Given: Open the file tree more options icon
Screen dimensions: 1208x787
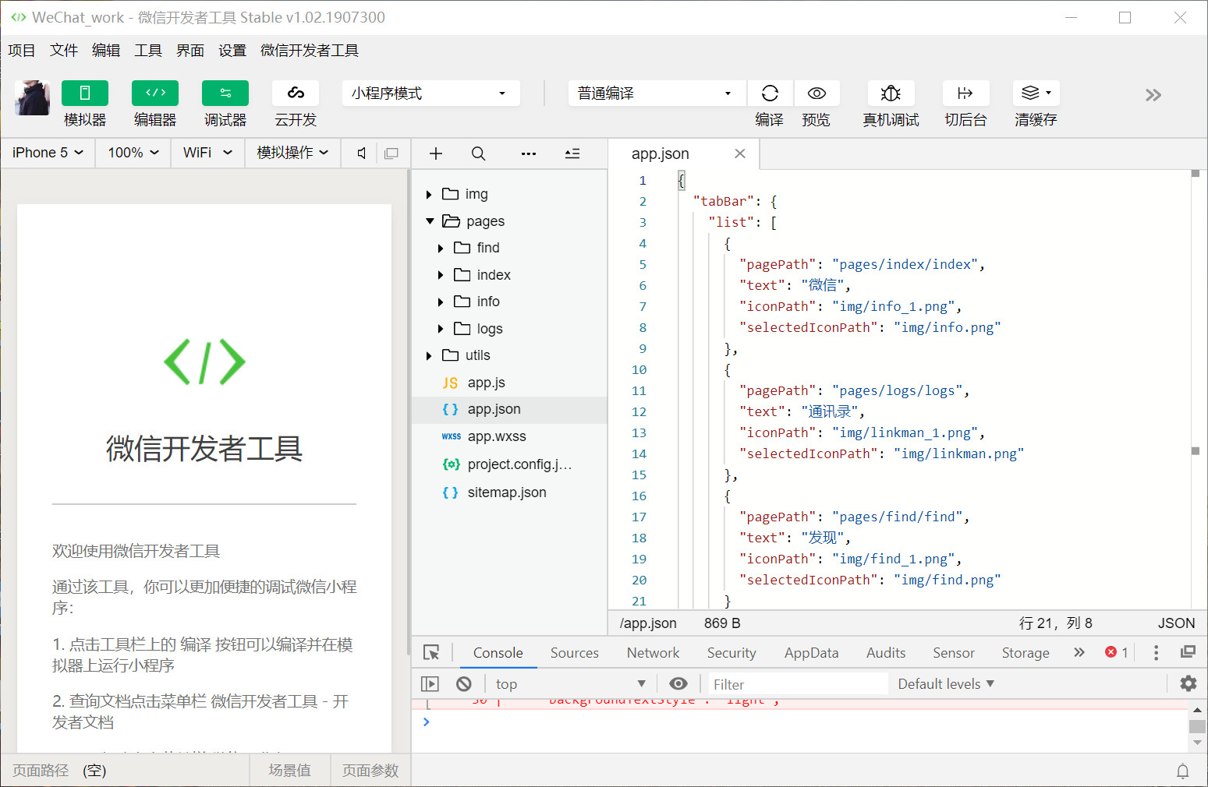Looking at the screenshot, I should tap(529, 154).
